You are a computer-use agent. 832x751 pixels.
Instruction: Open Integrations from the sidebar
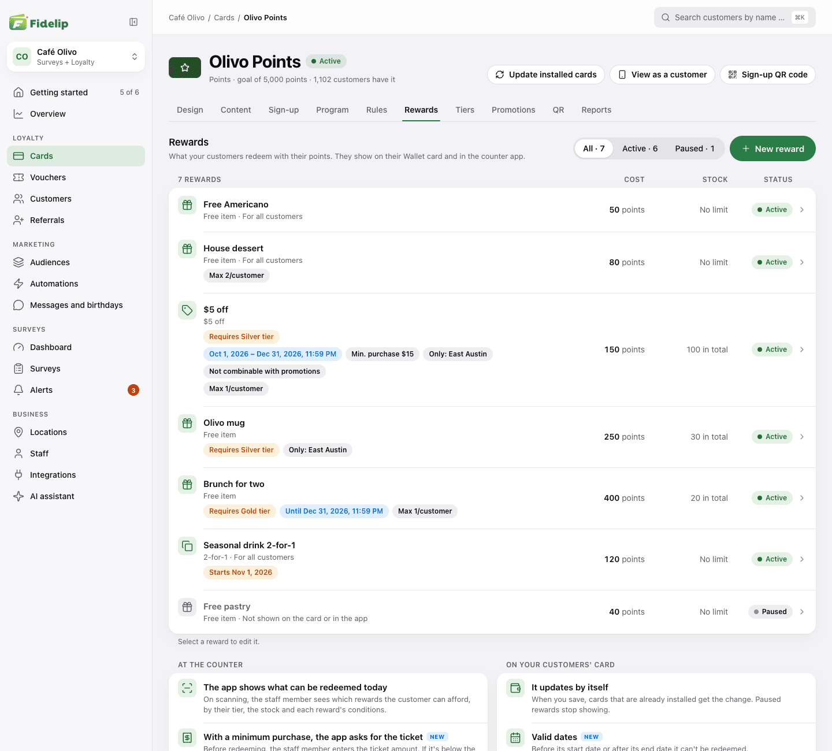(76, 475)
